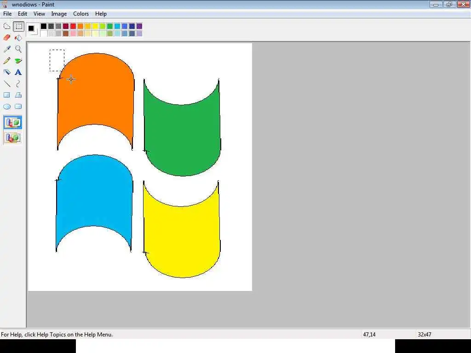Pick the pink palette color

coord(73,33)
